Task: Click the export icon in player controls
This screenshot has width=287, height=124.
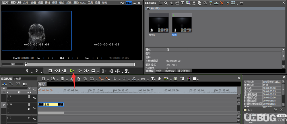Action: [126, 71]
